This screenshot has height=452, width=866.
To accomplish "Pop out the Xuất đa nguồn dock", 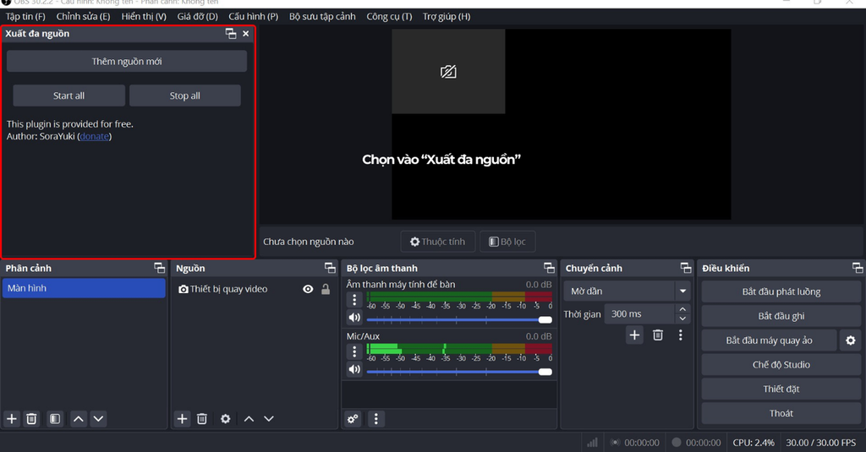I will click(231, 34).
